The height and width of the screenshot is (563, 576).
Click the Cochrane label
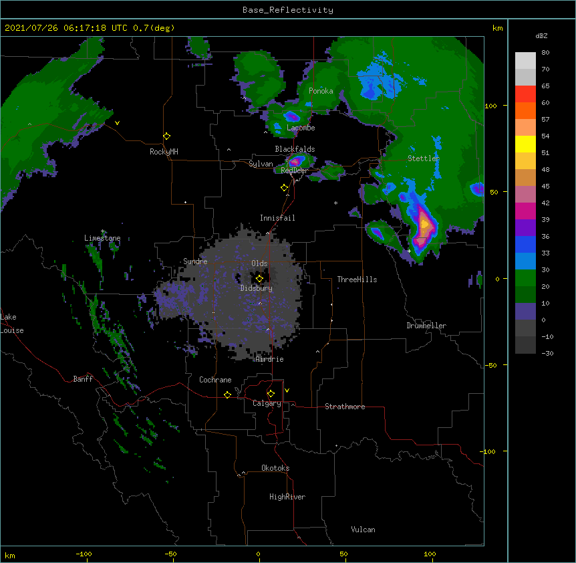pyautogui.click(x=215, y=380)
